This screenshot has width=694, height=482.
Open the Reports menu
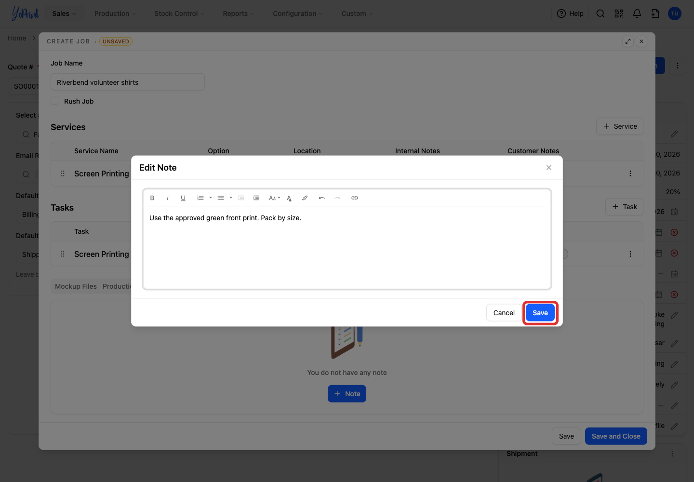[239, 13]
